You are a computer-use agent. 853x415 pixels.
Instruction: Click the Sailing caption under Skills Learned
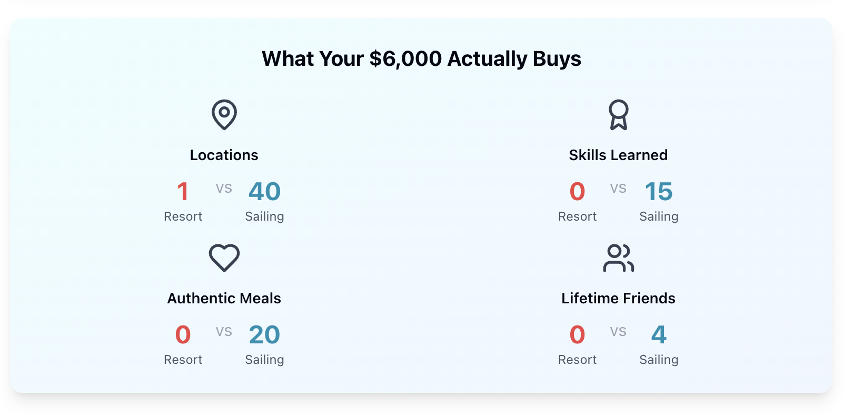(659, 216)
